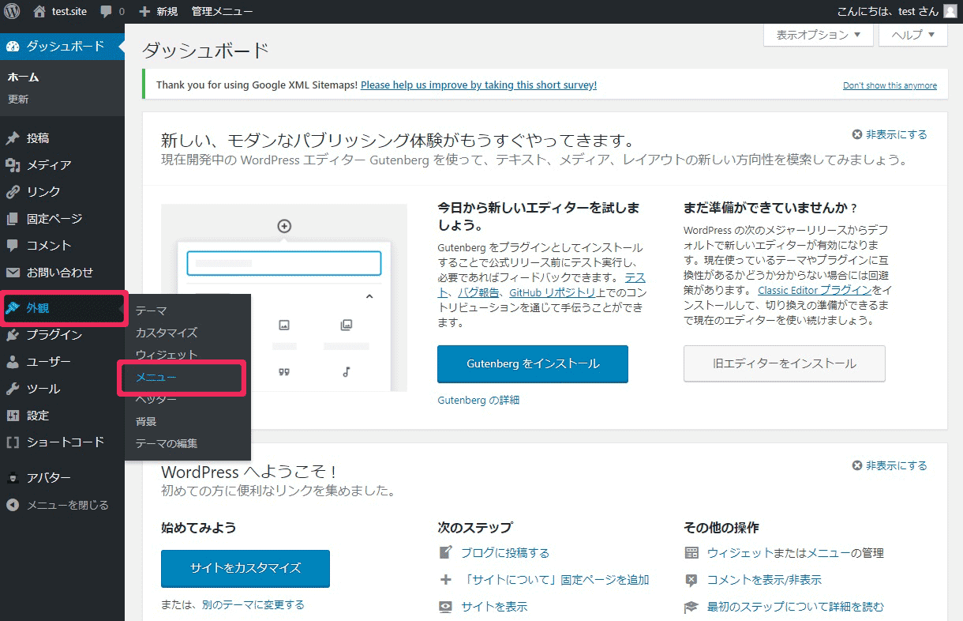Image resolution: width=963 pixels, height=621 pixels.
Task: Open the ユーザー sidebar item
Action: [48, 362]
